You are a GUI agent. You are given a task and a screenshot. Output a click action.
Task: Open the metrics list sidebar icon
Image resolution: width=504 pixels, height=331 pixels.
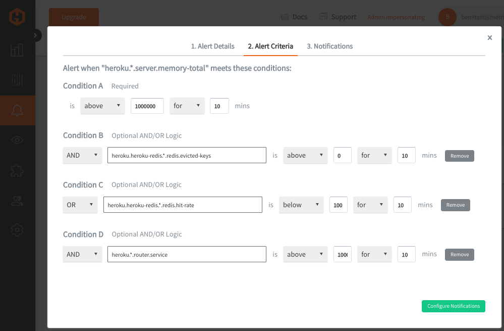click(17, 79)
